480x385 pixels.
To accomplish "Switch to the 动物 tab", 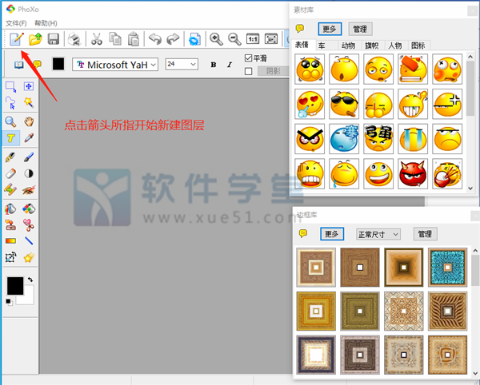I will tap(348, 46).
